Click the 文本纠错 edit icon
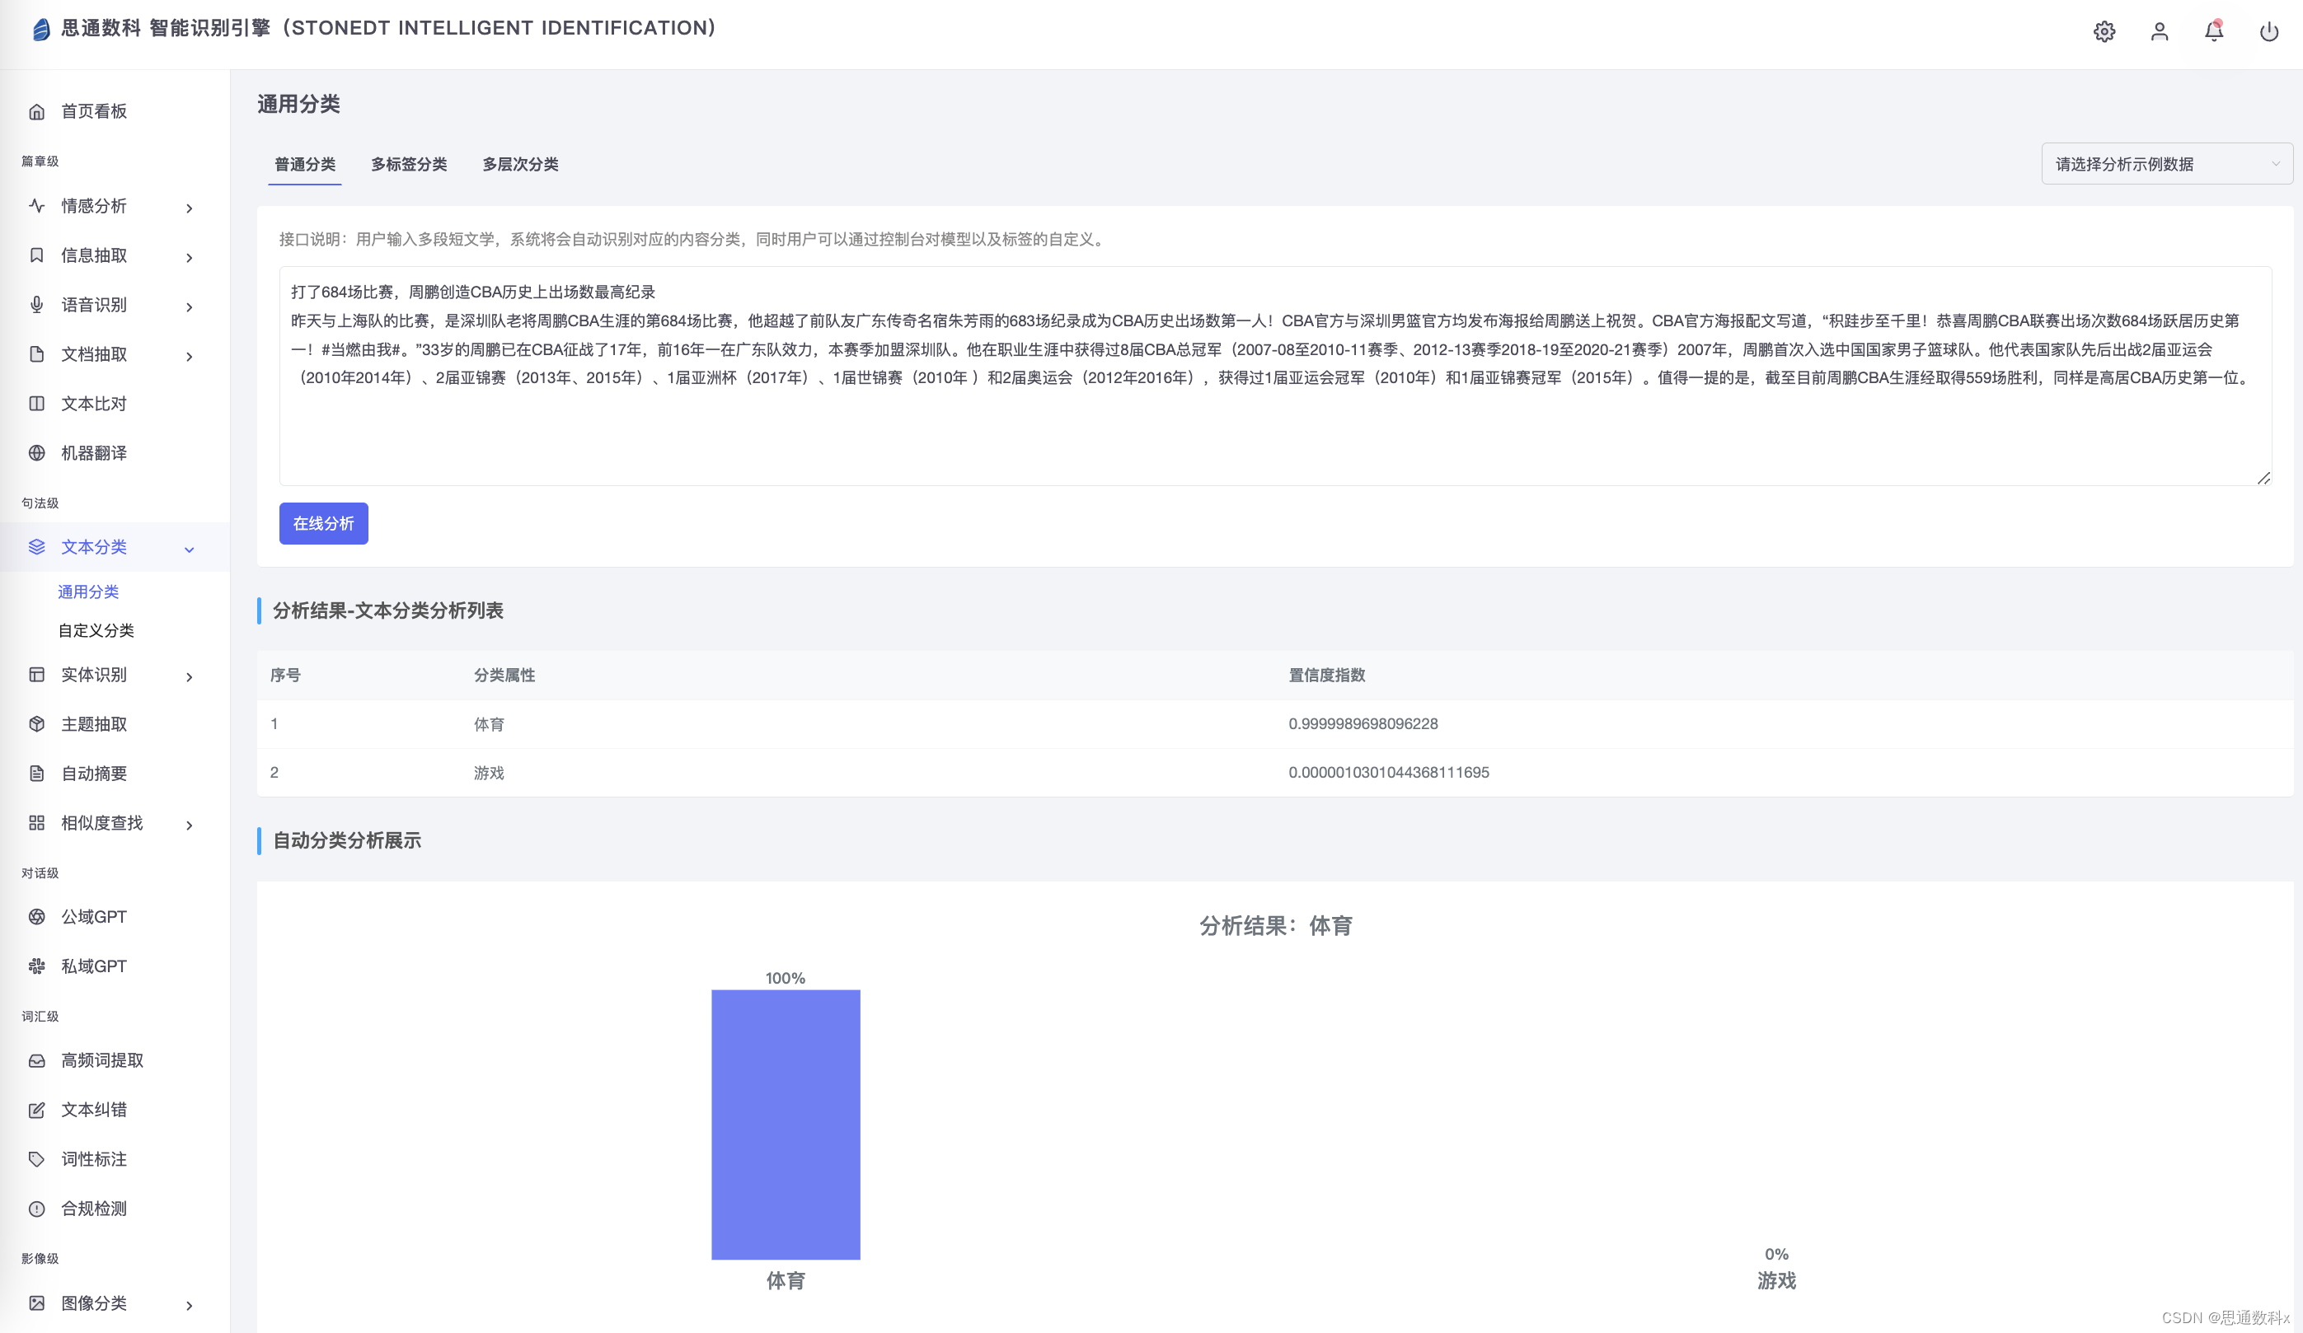The width and height of the screenshot is (2303, 1333). click(x=36, y=1110)
